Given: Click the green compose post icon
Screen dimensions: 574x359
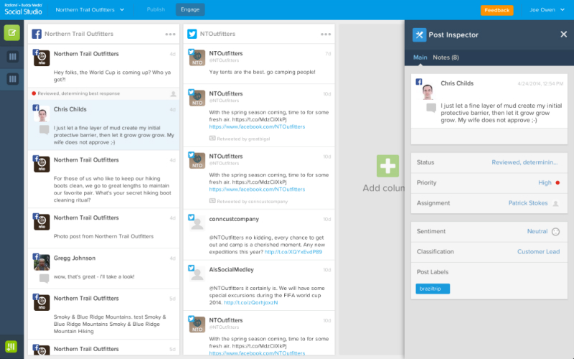Looking at the screenshot, I should pyautogui.click(x=11, y=33).
